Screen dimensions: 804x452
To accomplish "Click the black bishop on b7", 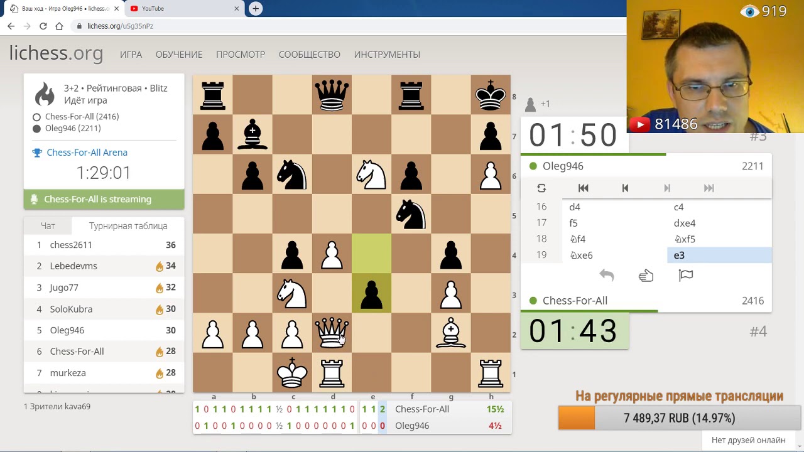I will tap(253, 134).
